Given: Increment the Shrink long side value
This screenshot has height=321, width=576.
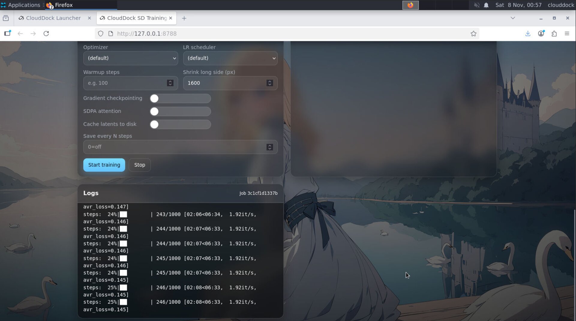Looking at the screenshot, I should tap(269, 81).
